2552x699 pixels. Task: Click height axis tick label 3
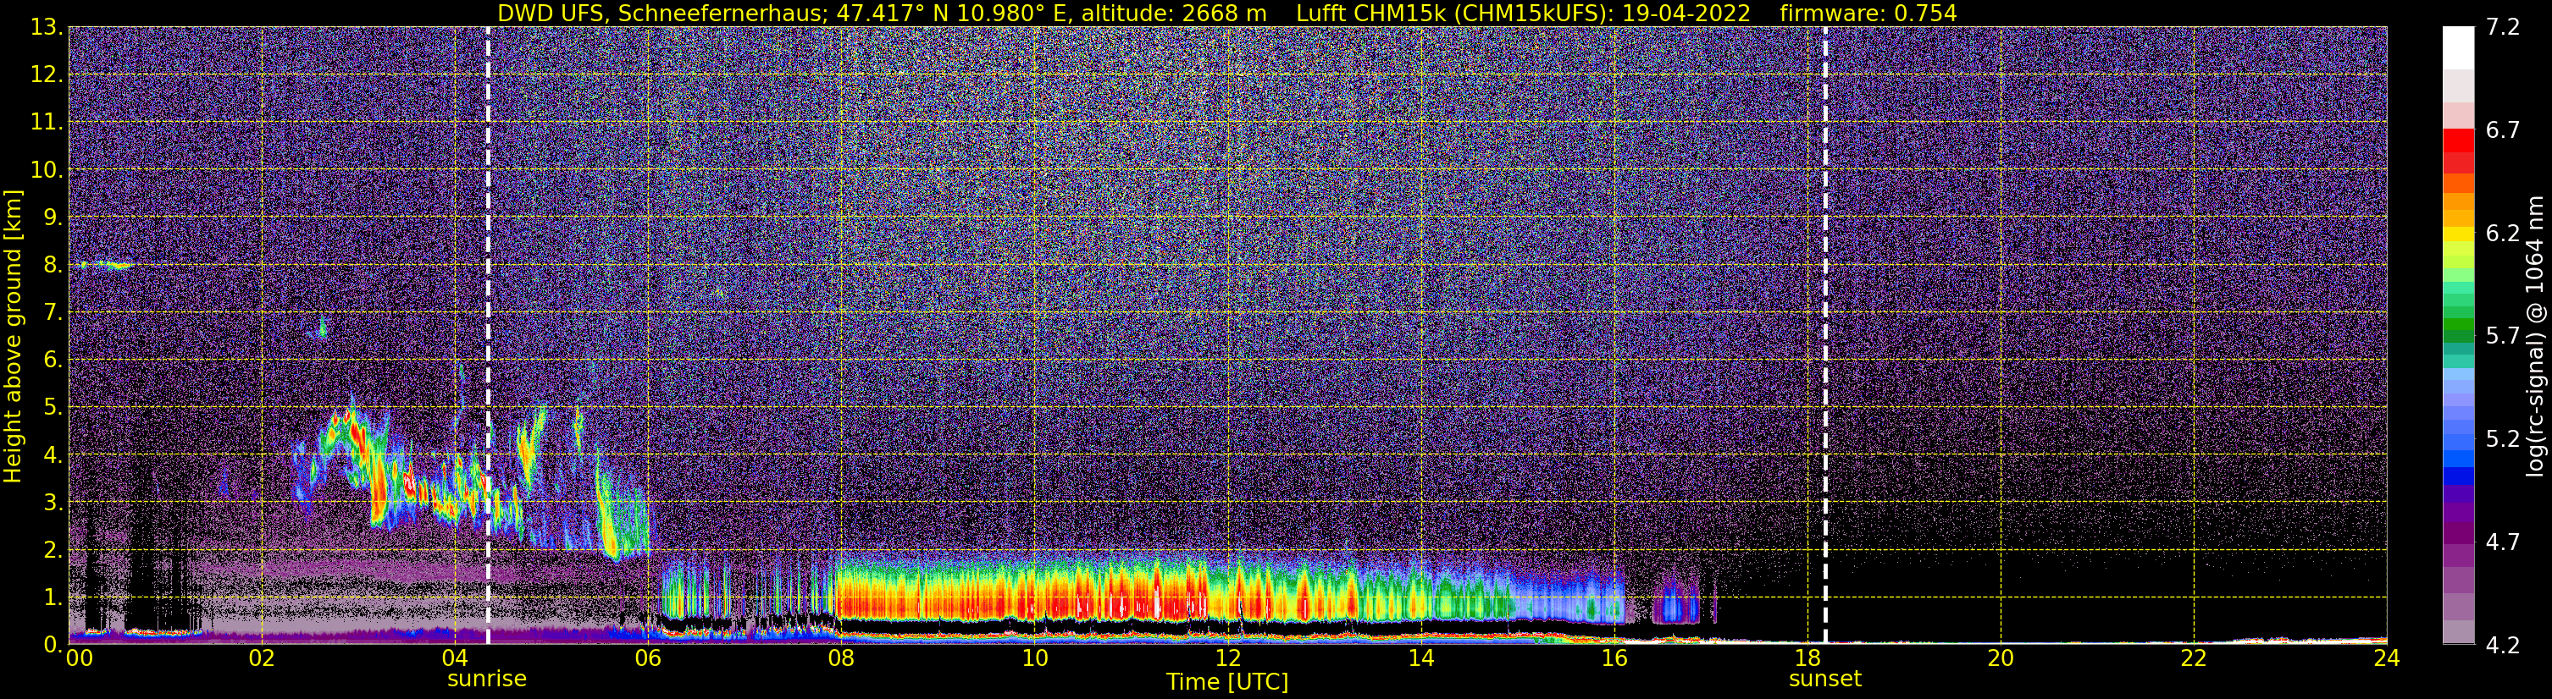coord(53,503)
